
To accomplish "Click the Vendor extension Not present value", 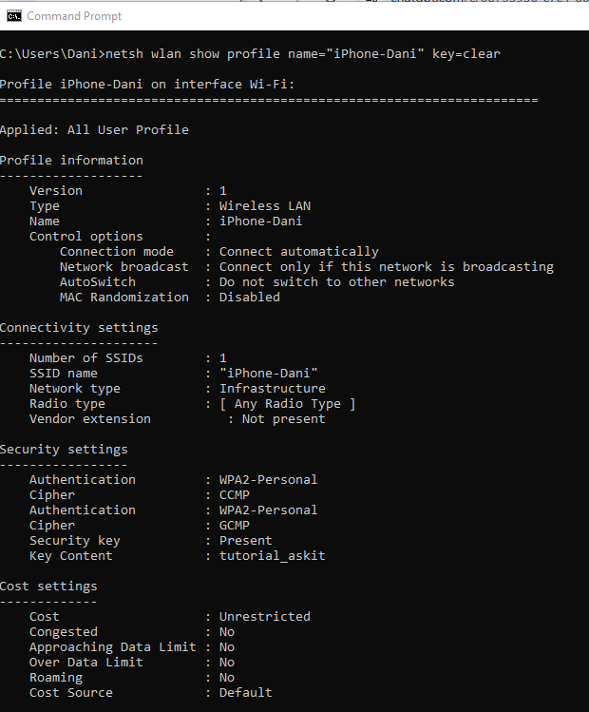I will click(x=284, y=418).
